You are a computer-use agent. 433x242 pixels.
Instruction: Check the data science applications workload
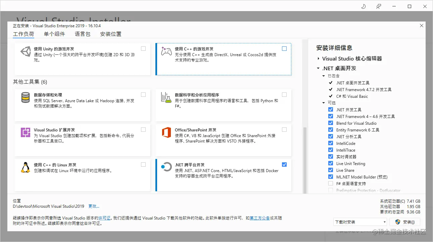click(284, 94)
